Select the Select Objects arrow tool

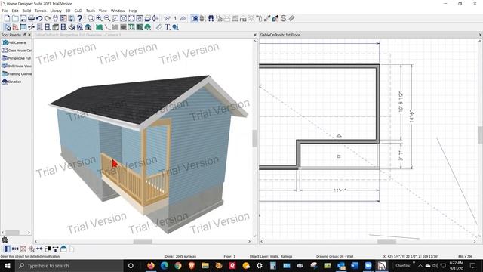point(7,27)
